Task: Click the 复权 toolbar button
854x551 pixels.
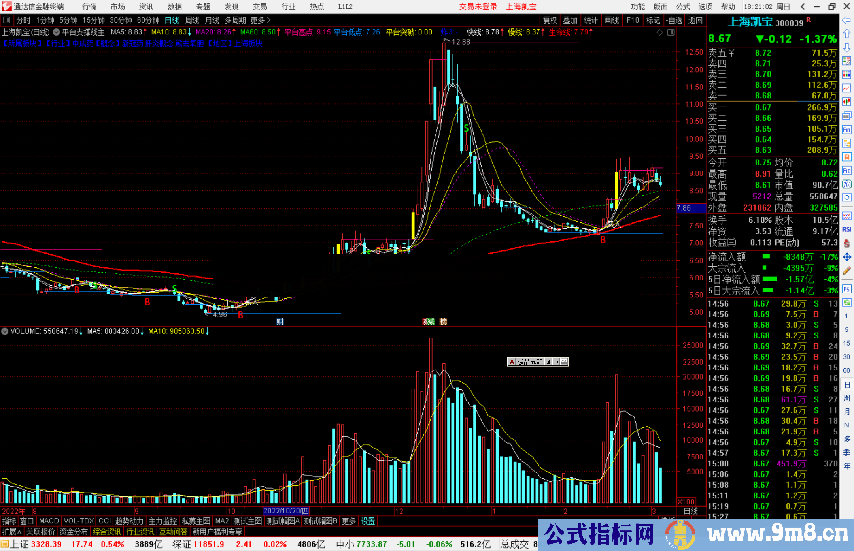Action: coord(550,20)
